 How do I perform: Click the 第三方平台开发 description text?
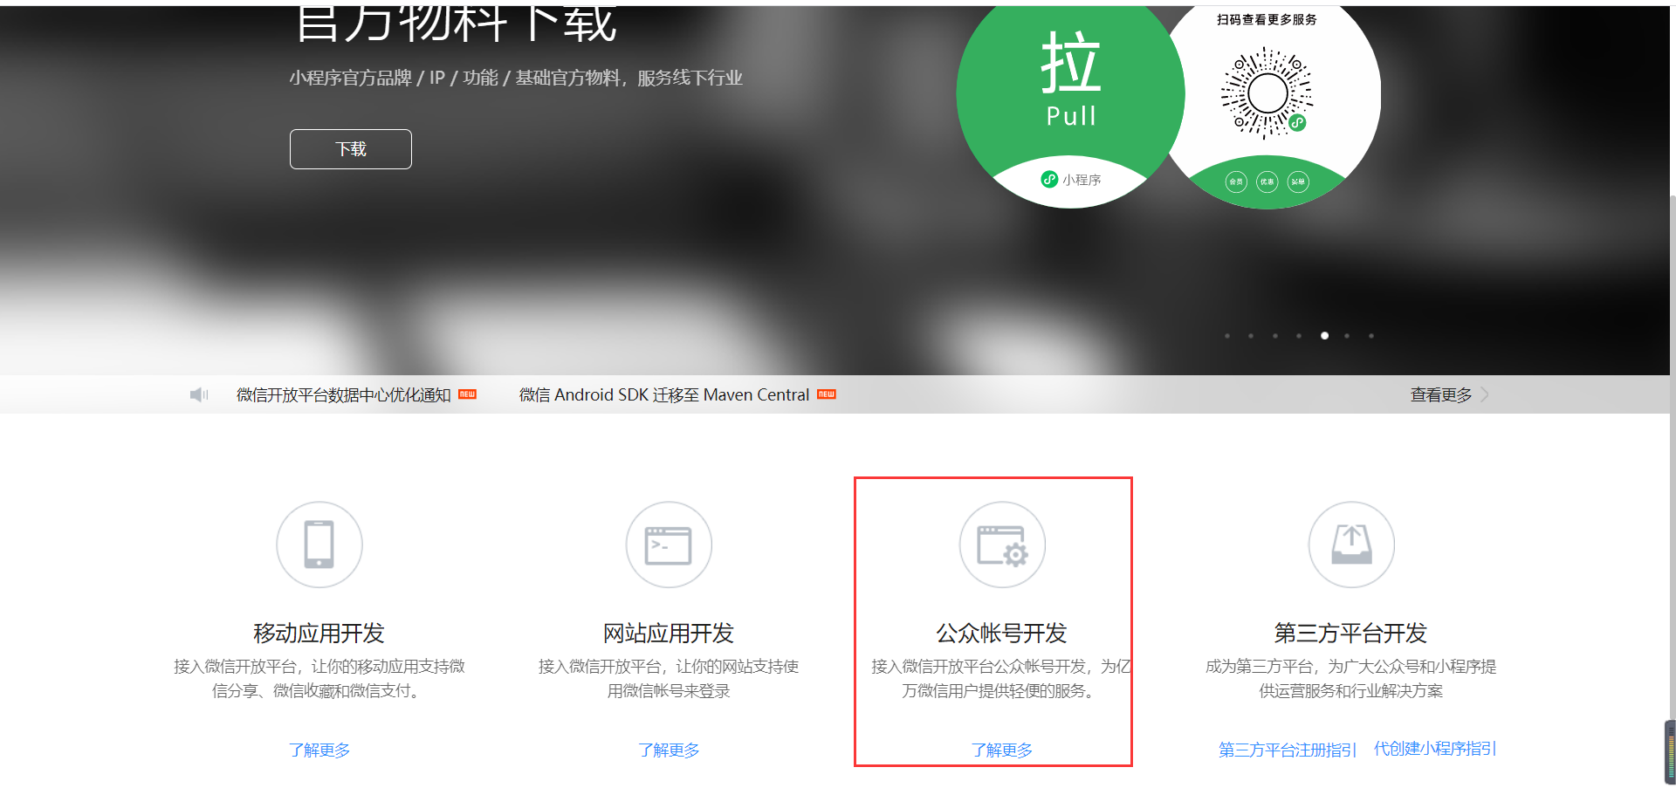tap(1351, 679)
